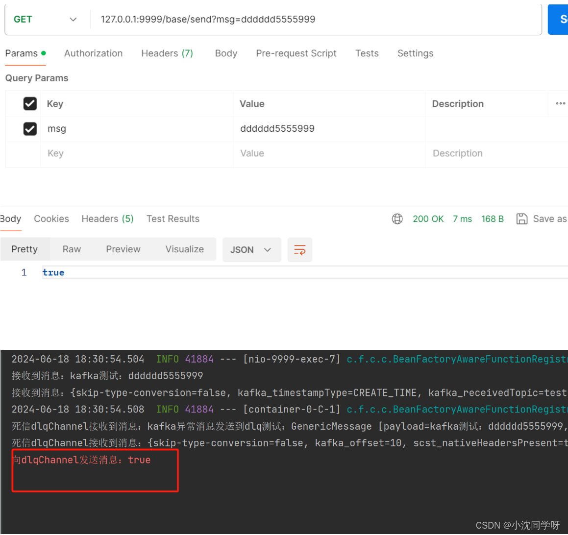Open the JSON response format dropdown
The image size is (568, 535).
[x=251, y=249]
